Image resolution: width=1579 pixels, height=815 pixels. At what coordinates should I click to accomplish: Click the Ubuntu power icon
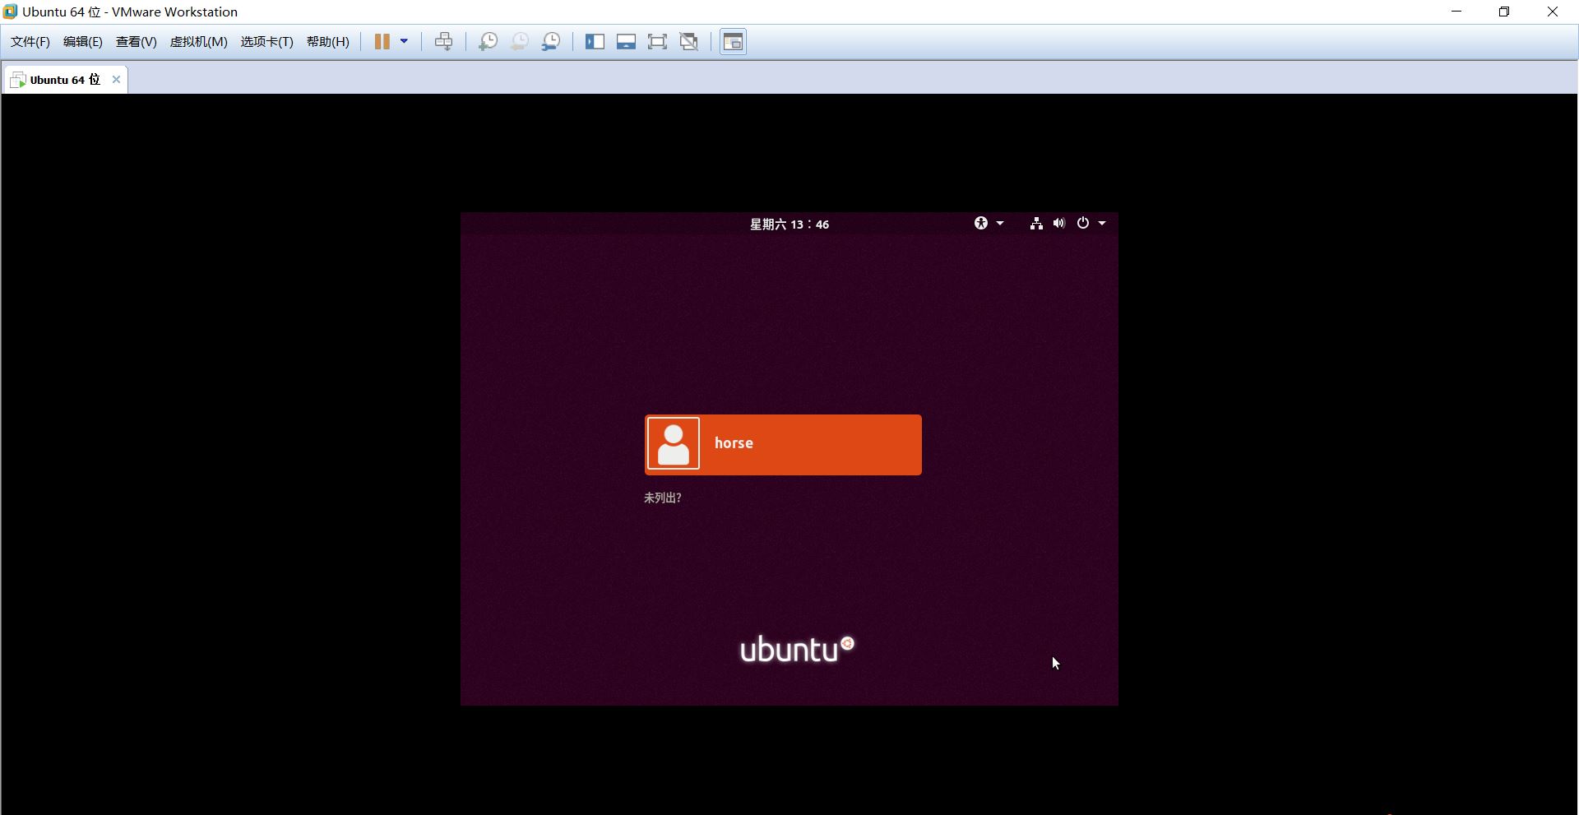tap(1083, 223)
